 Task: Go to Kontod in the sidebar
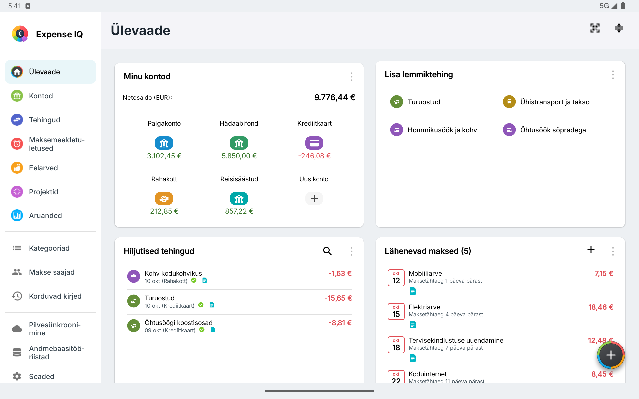point(50,96)
